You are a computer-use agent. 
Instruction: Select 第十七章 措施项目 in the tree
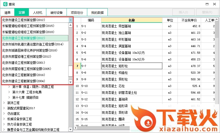[x=25, y=97]
